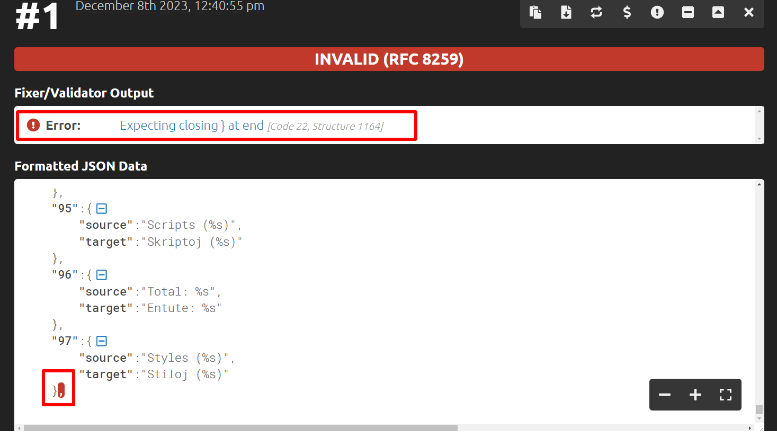This screenshot has height=437, width=777.
Task: Click the "Expecting closing } at end" error link
Action: [x=192, y=126]
